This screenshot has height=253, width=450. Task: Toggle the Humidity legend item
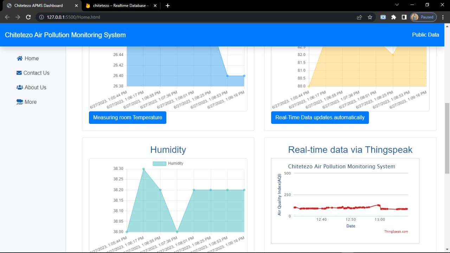[x=168, y=163]
